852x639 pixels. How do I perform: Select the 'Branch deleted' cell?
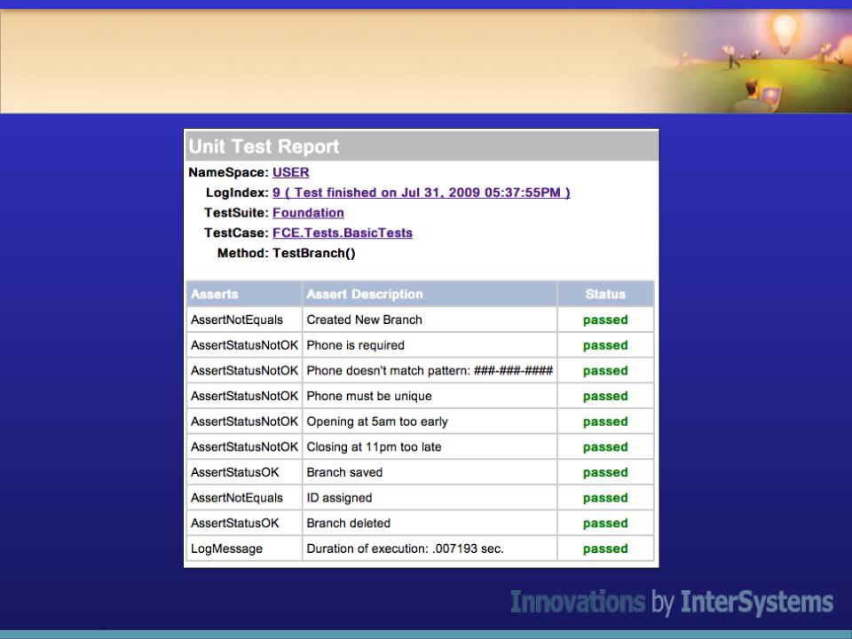point(430,524)
